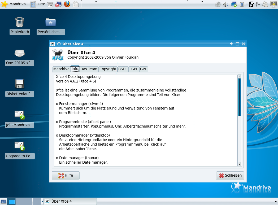The width and height of the screenshot is (278, 205).
Task: Launch Firefox from the top panel
Action: coord(67,4)
